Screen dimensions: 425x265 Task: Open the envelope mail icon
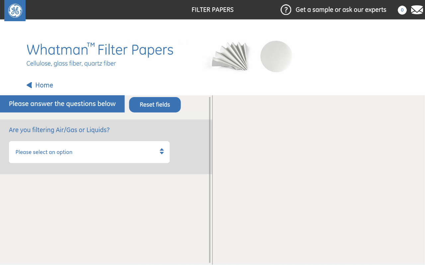click(417, 10)
